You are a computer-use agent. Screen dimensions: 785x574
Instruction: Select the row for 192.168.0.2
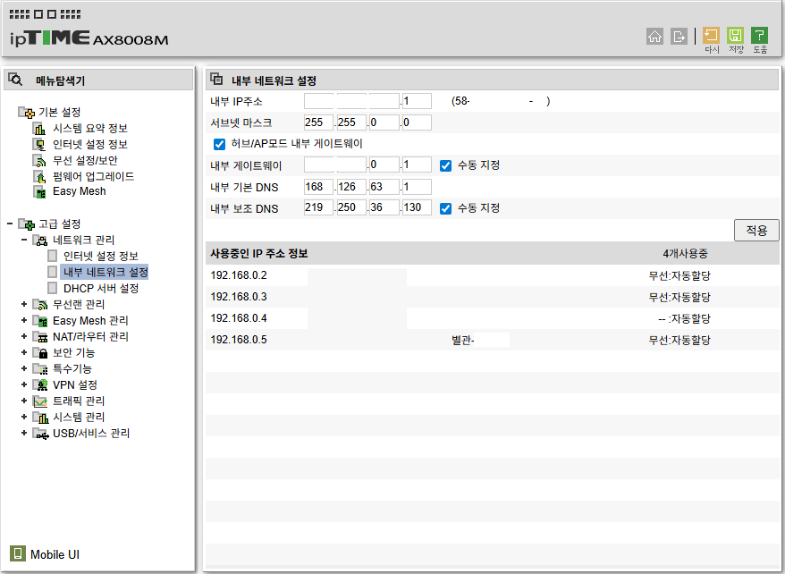[492, 275]
